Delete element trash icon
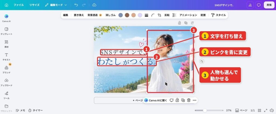Image resolution: width=276 pixels, height=114 pixels. (x=189, y=100)
